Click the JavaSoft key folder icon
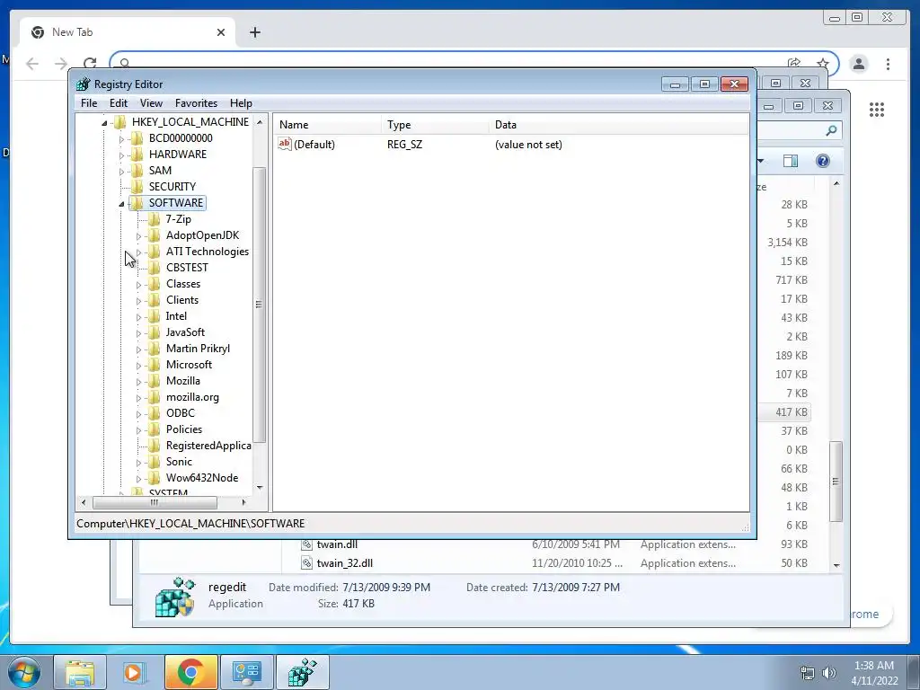 click(155, 332)
